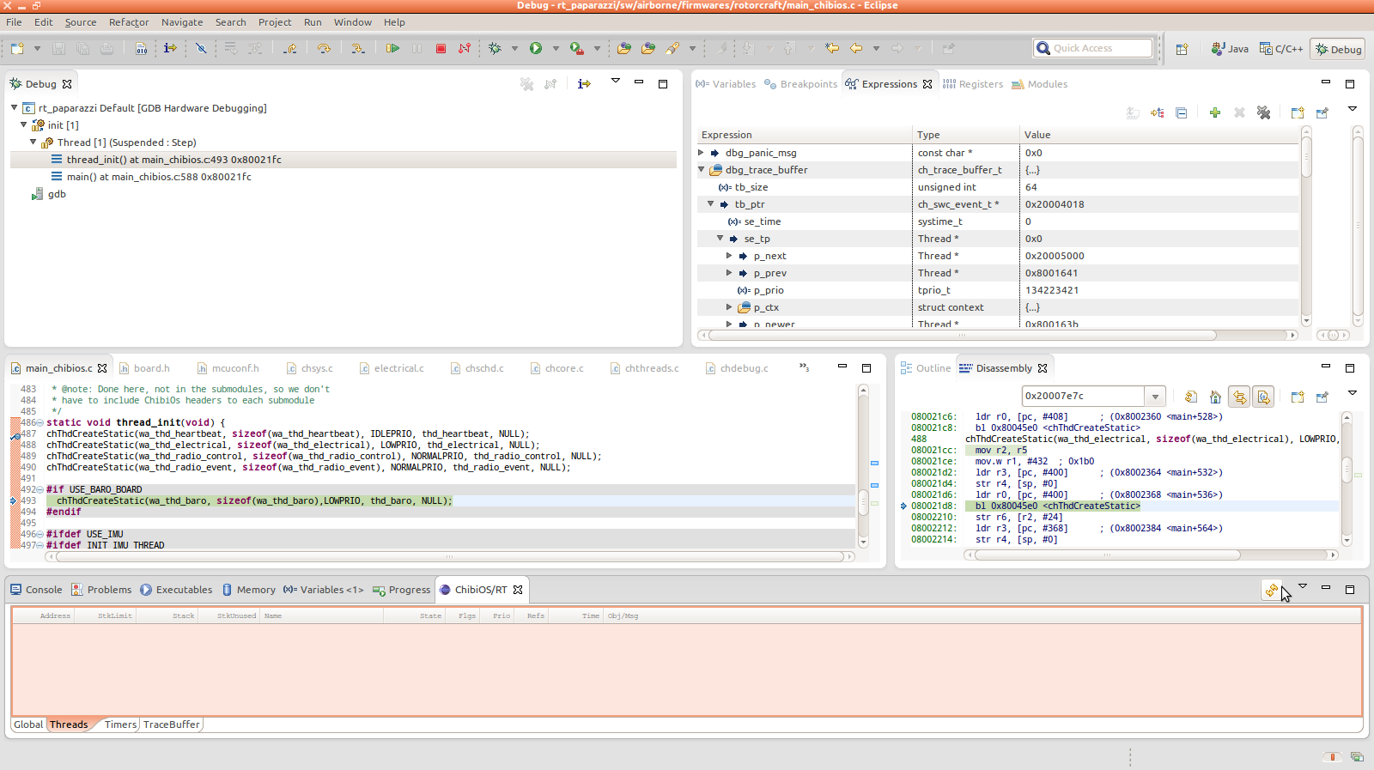The width and height of the screenshot is (1374, 770).
Task: Refresh the ChibiOS/RT view
Action: tap(1272, 590)
